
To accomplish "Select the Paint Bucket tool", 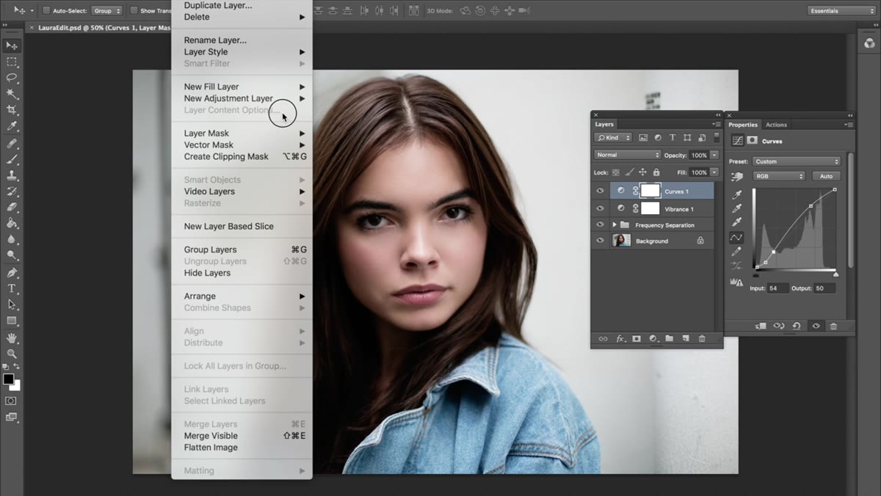I will 12,223.
